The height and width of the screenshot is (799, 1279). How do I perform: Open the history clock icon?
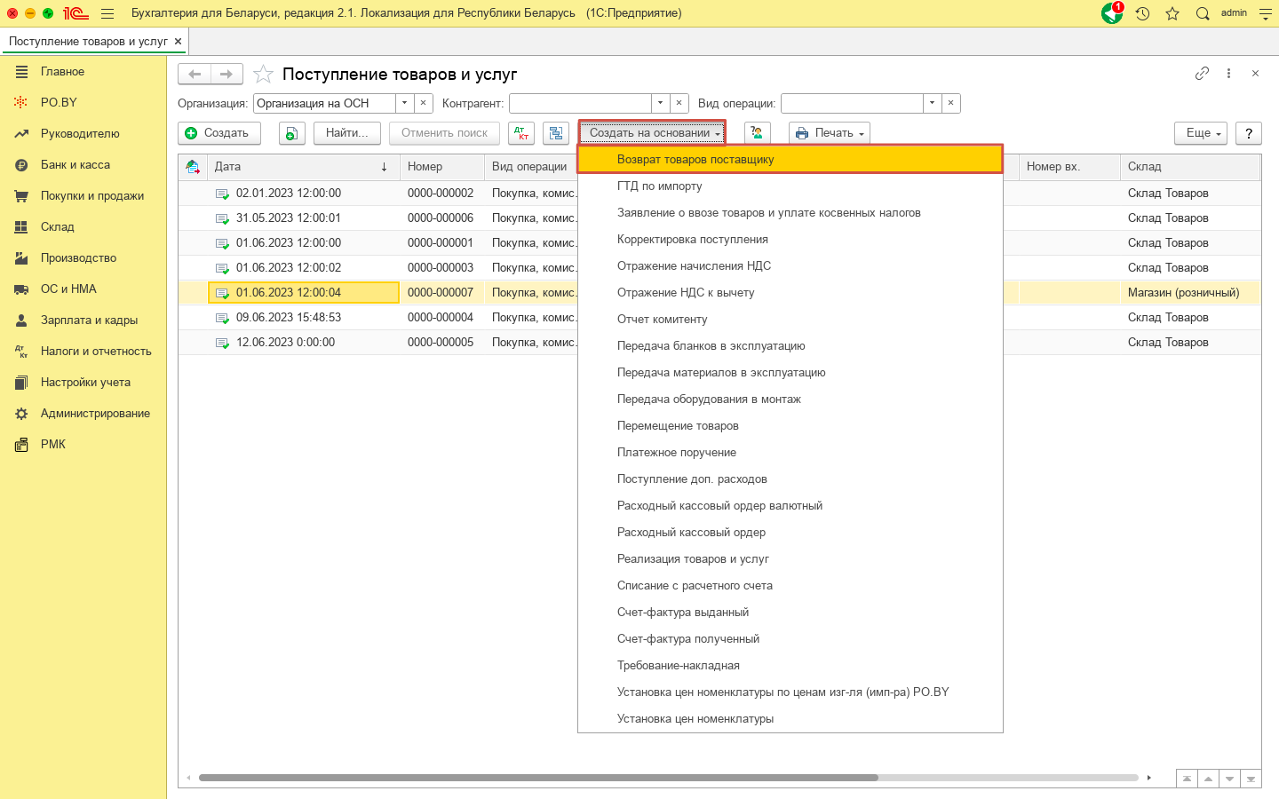(x=1142, y=13)
